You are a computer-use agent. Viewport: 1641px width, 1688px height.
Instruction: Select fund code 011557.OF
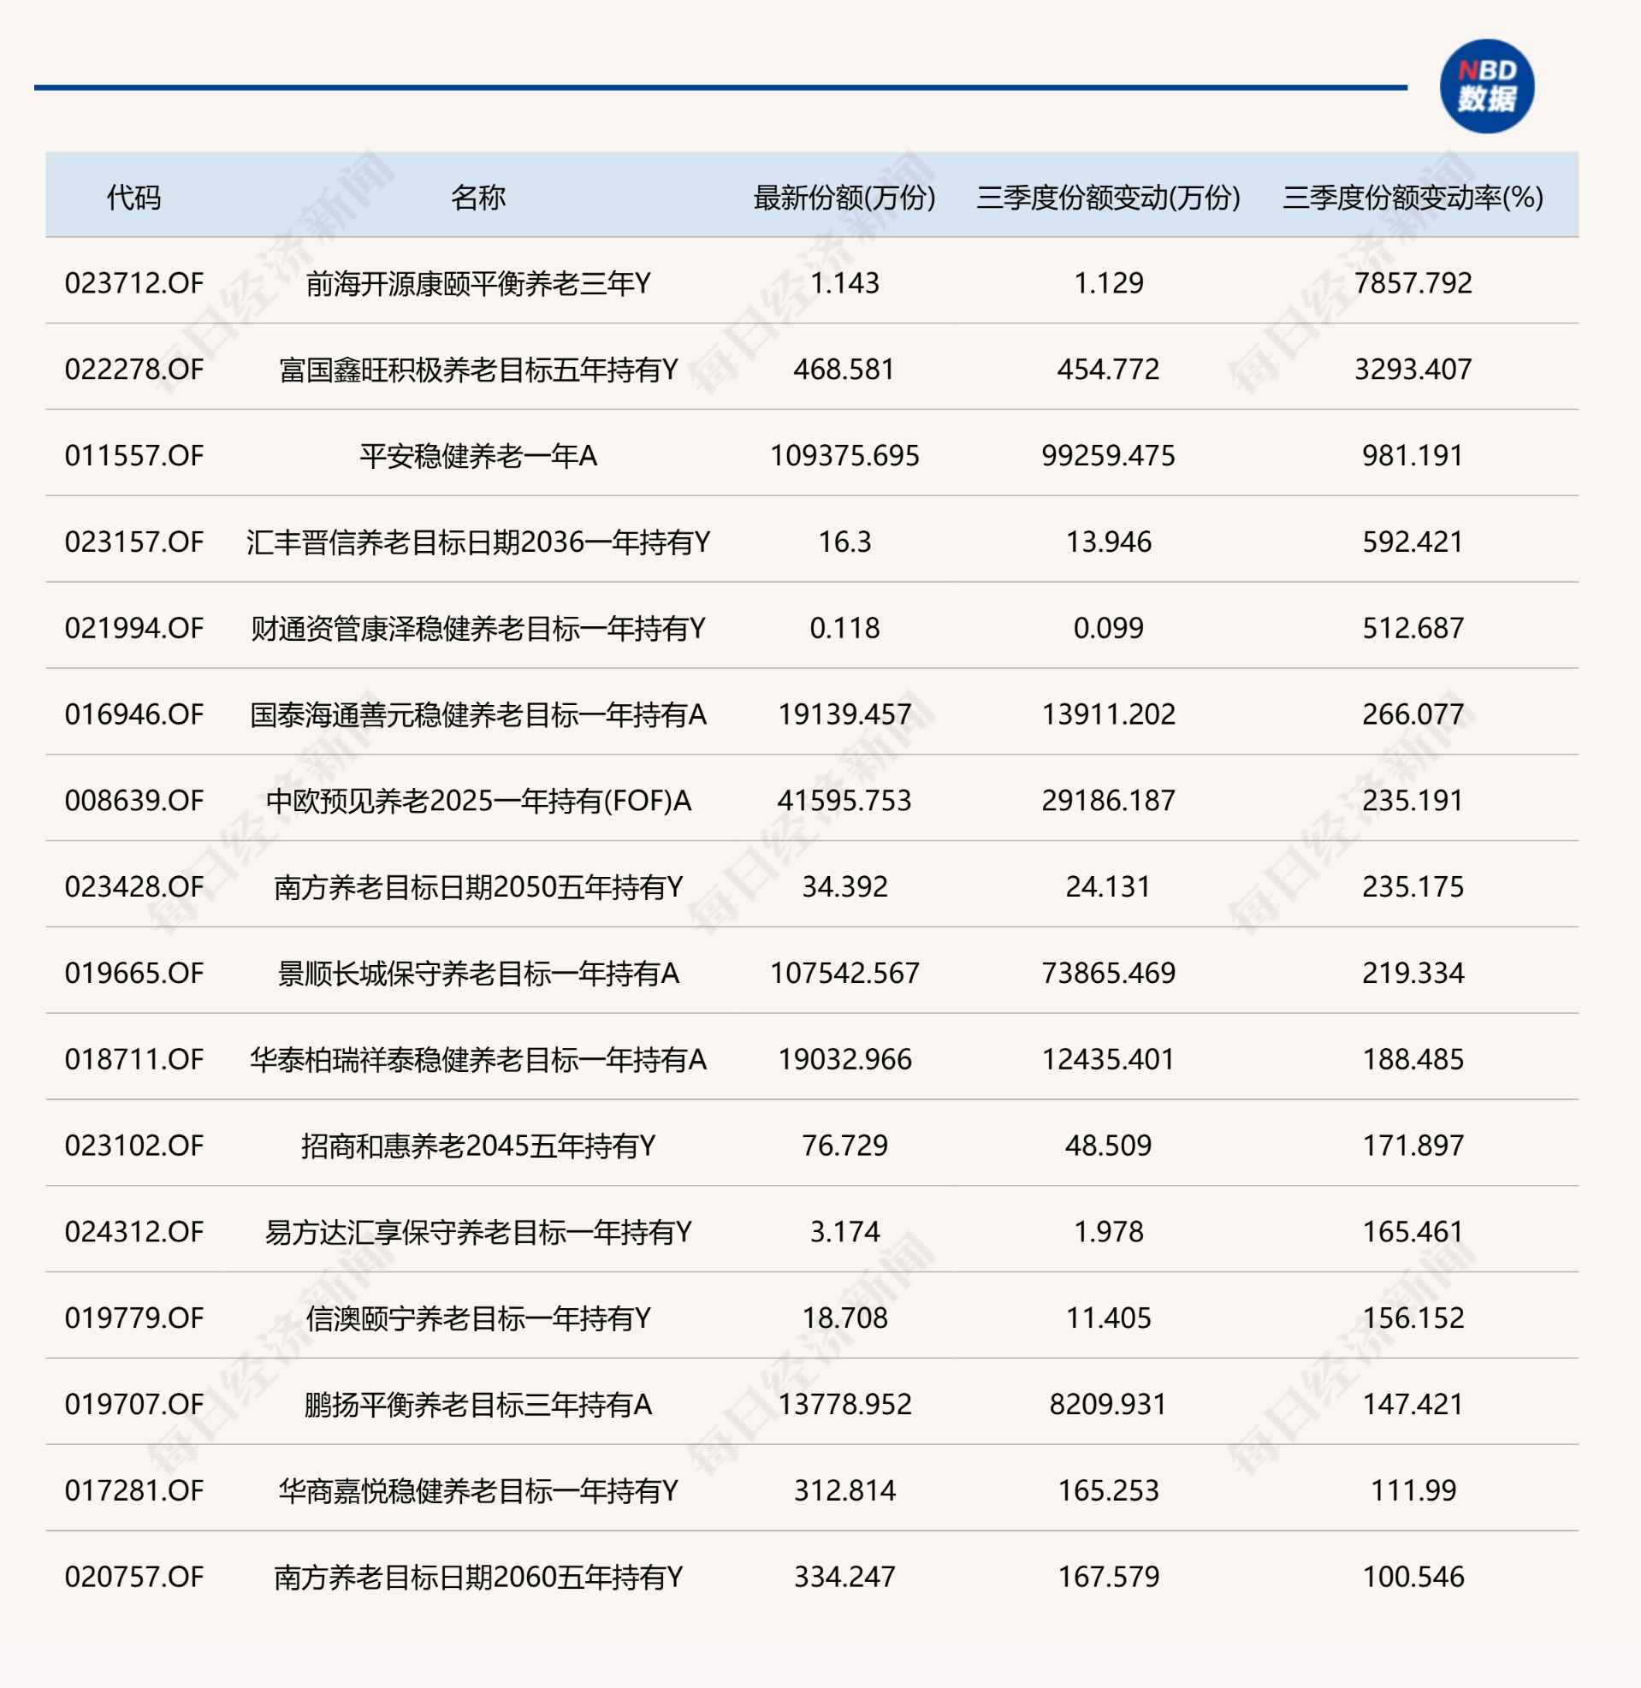click(x=134, y=455)
